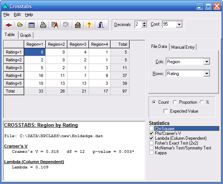Select the Proportion radio button
Viewport: 223px width, 184px height.
[x=175, y=102]
